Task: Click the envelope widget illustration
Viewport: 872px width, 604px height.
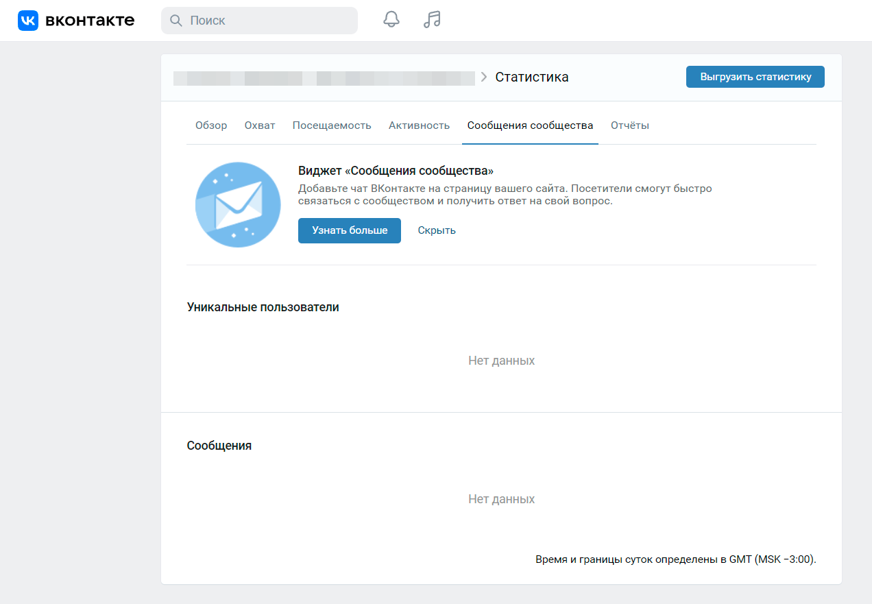Action: tap(238, 204)
